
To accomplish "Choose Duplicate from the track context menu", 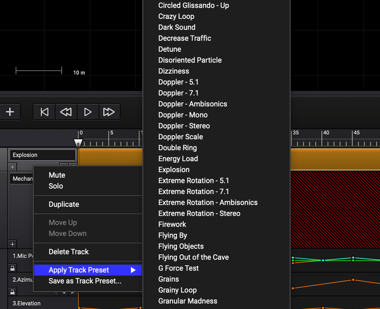I will [63, 204].
